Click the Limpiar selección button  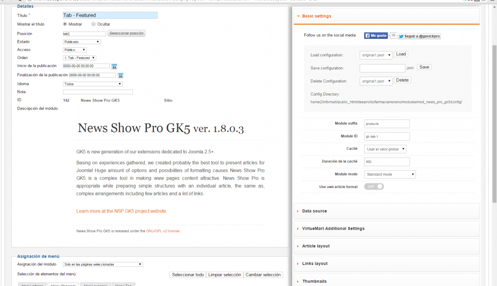(225, 275)
